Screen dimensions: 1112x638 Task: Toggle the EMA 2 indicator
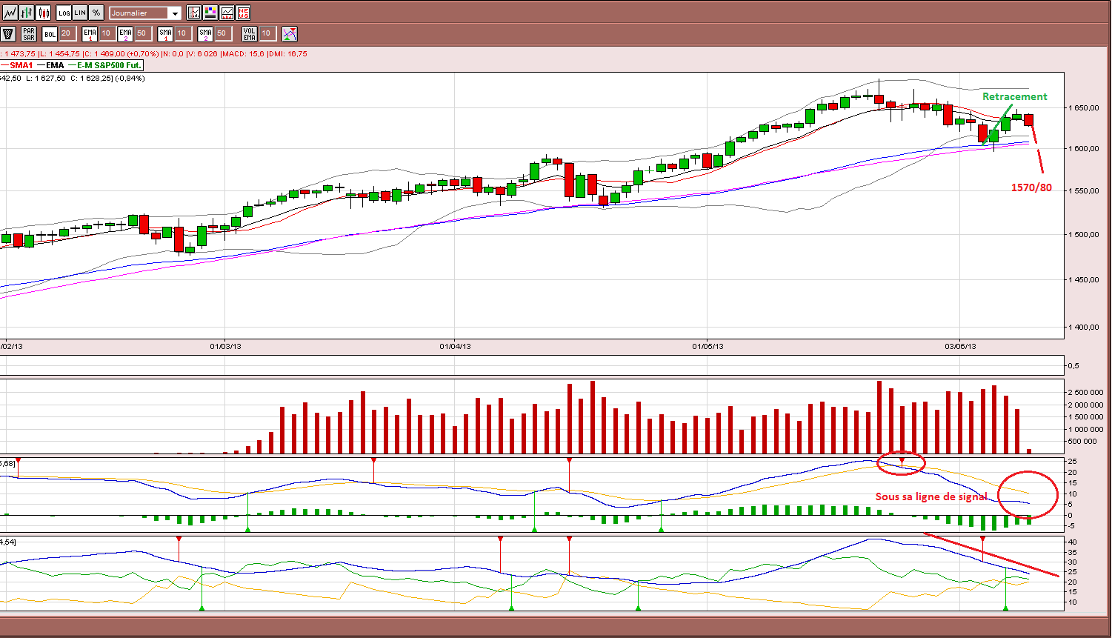click(125, 33)
